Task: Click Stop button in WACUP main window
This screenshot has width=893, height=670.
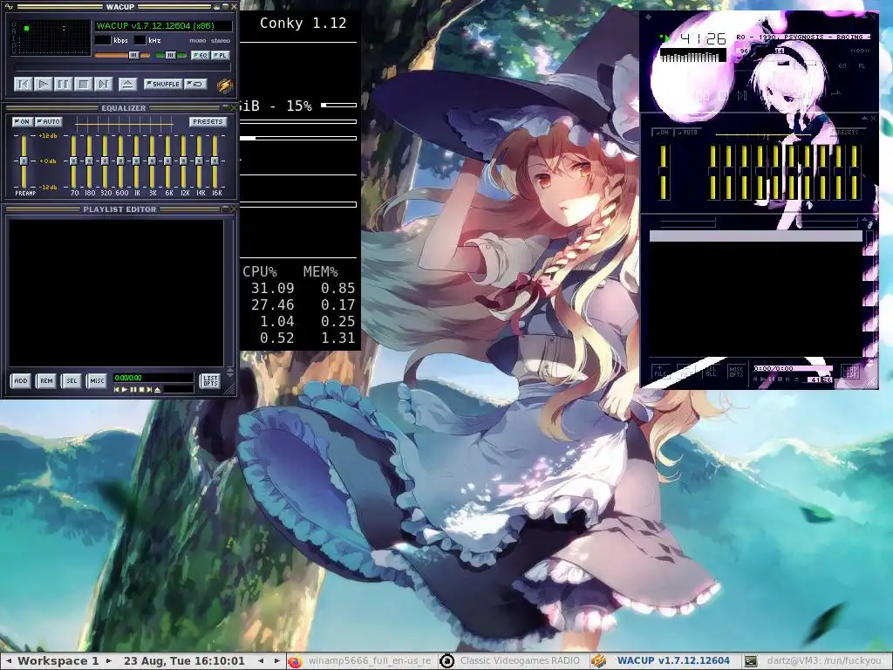Action: (x=83, y=85)
